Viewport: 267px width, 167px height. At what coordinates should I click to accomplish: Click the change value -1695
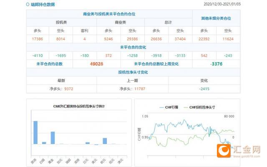[x=60, y=56]
